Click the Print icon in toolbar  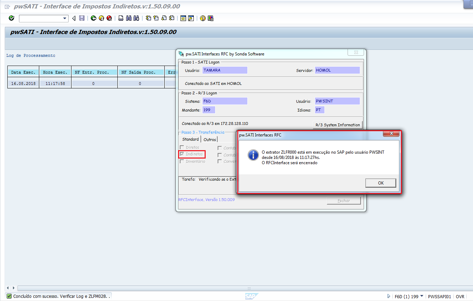tap(121, 18)
